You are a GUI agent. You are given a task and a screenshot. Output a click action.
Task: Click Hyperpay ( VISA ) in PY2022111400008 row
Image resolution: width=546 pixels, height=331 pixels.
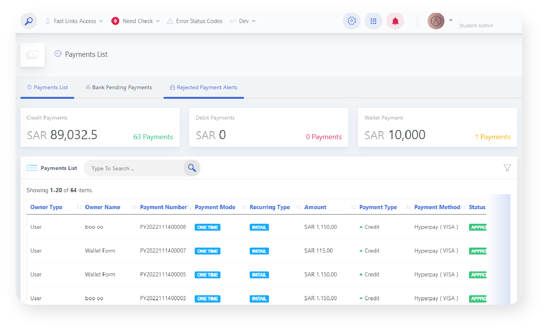(x=436, y=227)
